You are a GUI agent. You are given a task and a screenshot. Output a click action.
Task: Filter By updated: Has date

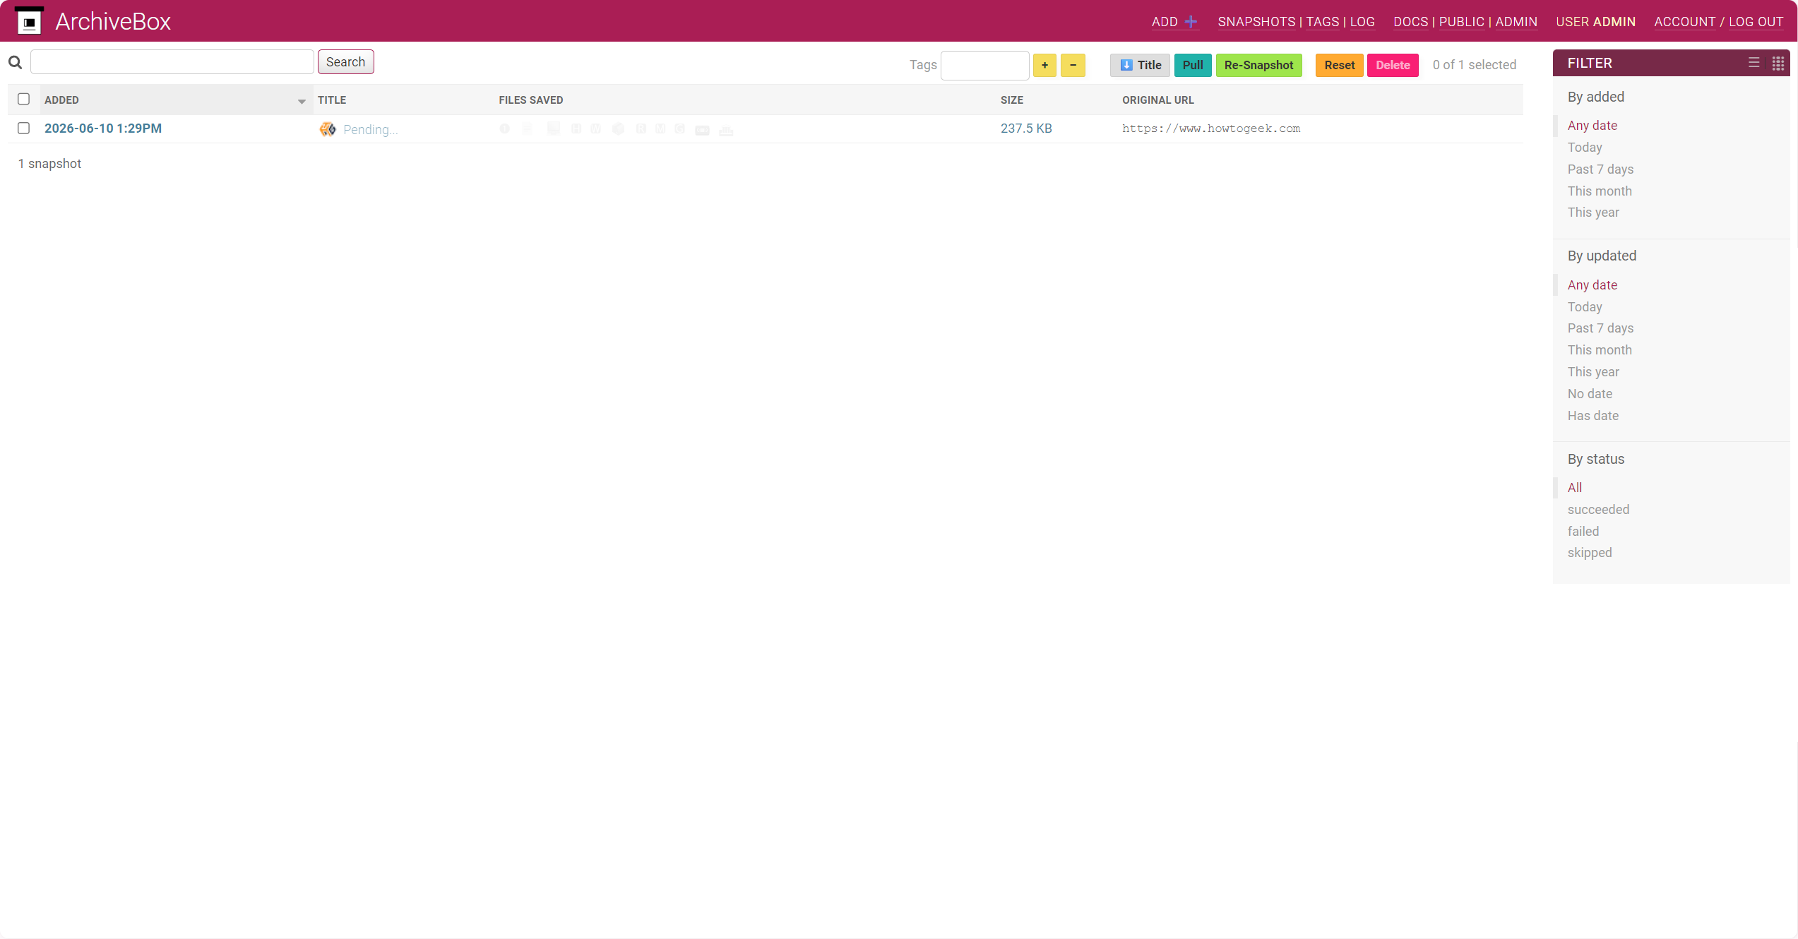tap(1593, 416)
